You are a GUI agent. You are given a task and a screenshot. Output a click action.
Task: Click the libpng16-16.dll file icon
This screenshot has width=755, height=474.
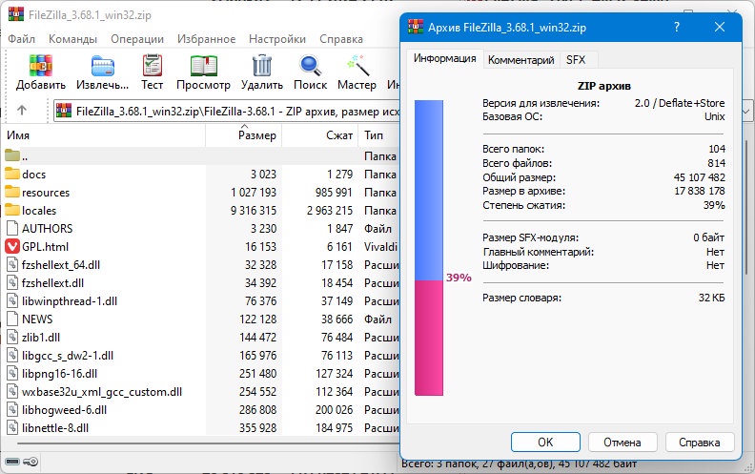click(x=12, y=373)
